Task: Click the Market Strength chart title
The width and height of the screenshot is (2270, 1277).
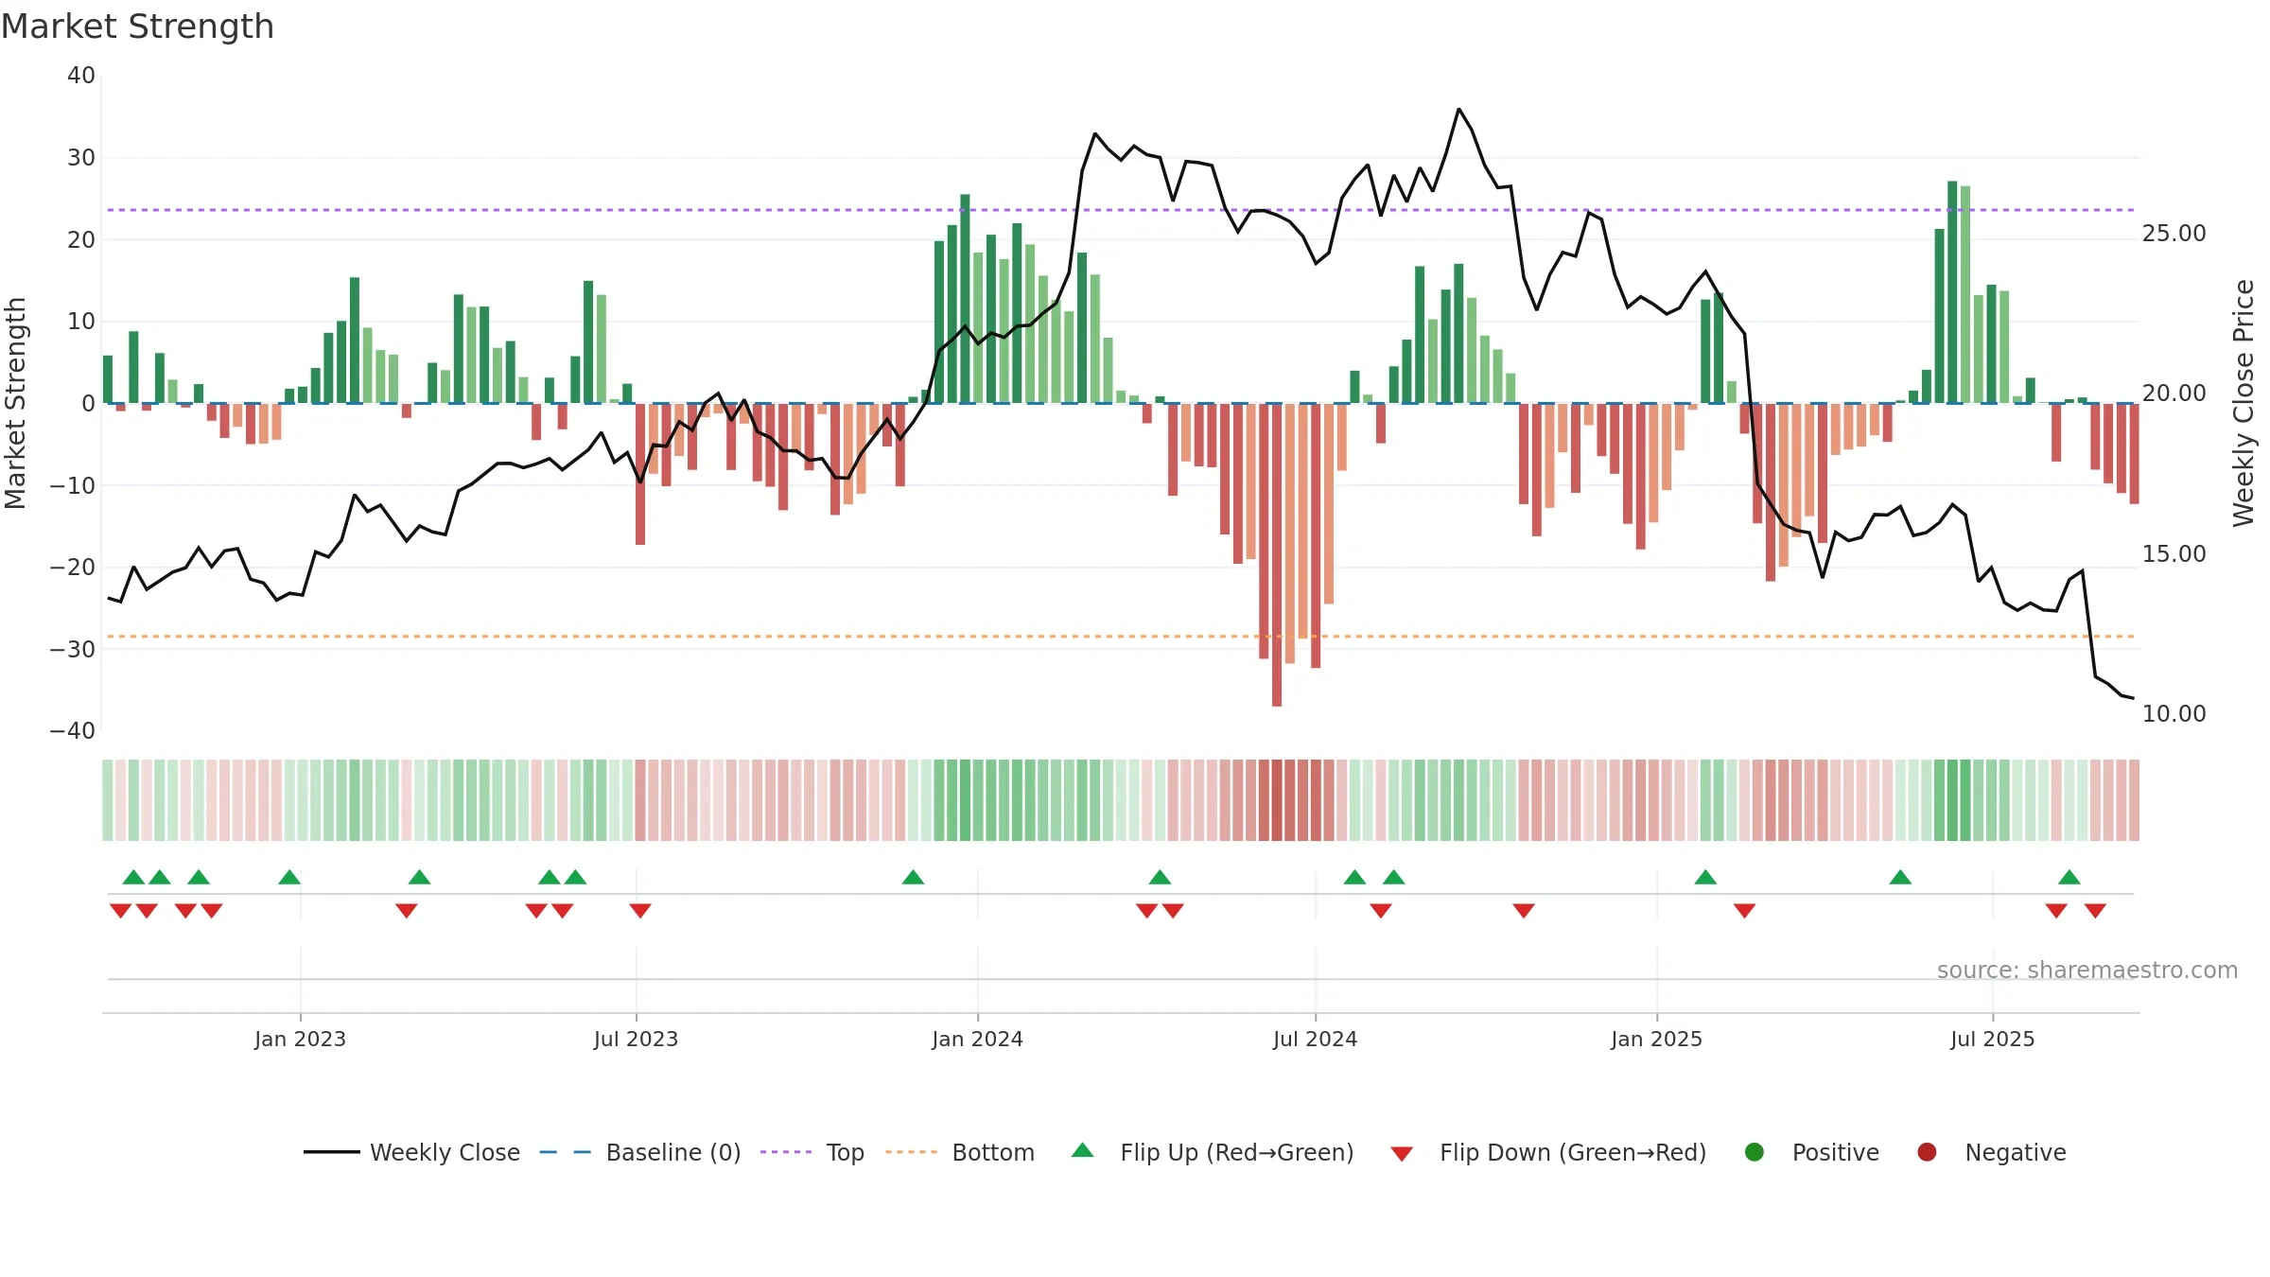Action: pyautogui.click(x=137, y=26)
